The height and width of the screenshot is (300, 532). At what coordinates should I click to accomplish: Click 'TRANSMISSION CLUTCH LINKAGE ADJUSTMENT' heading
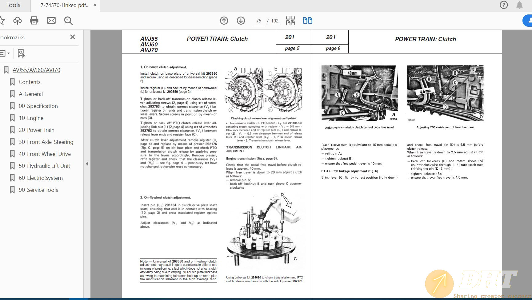[264, 149]
